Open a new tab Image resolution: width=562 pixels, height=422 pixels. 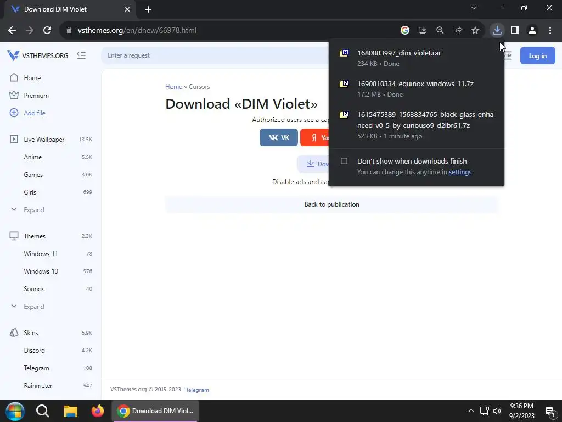click(x=148, y=9)
